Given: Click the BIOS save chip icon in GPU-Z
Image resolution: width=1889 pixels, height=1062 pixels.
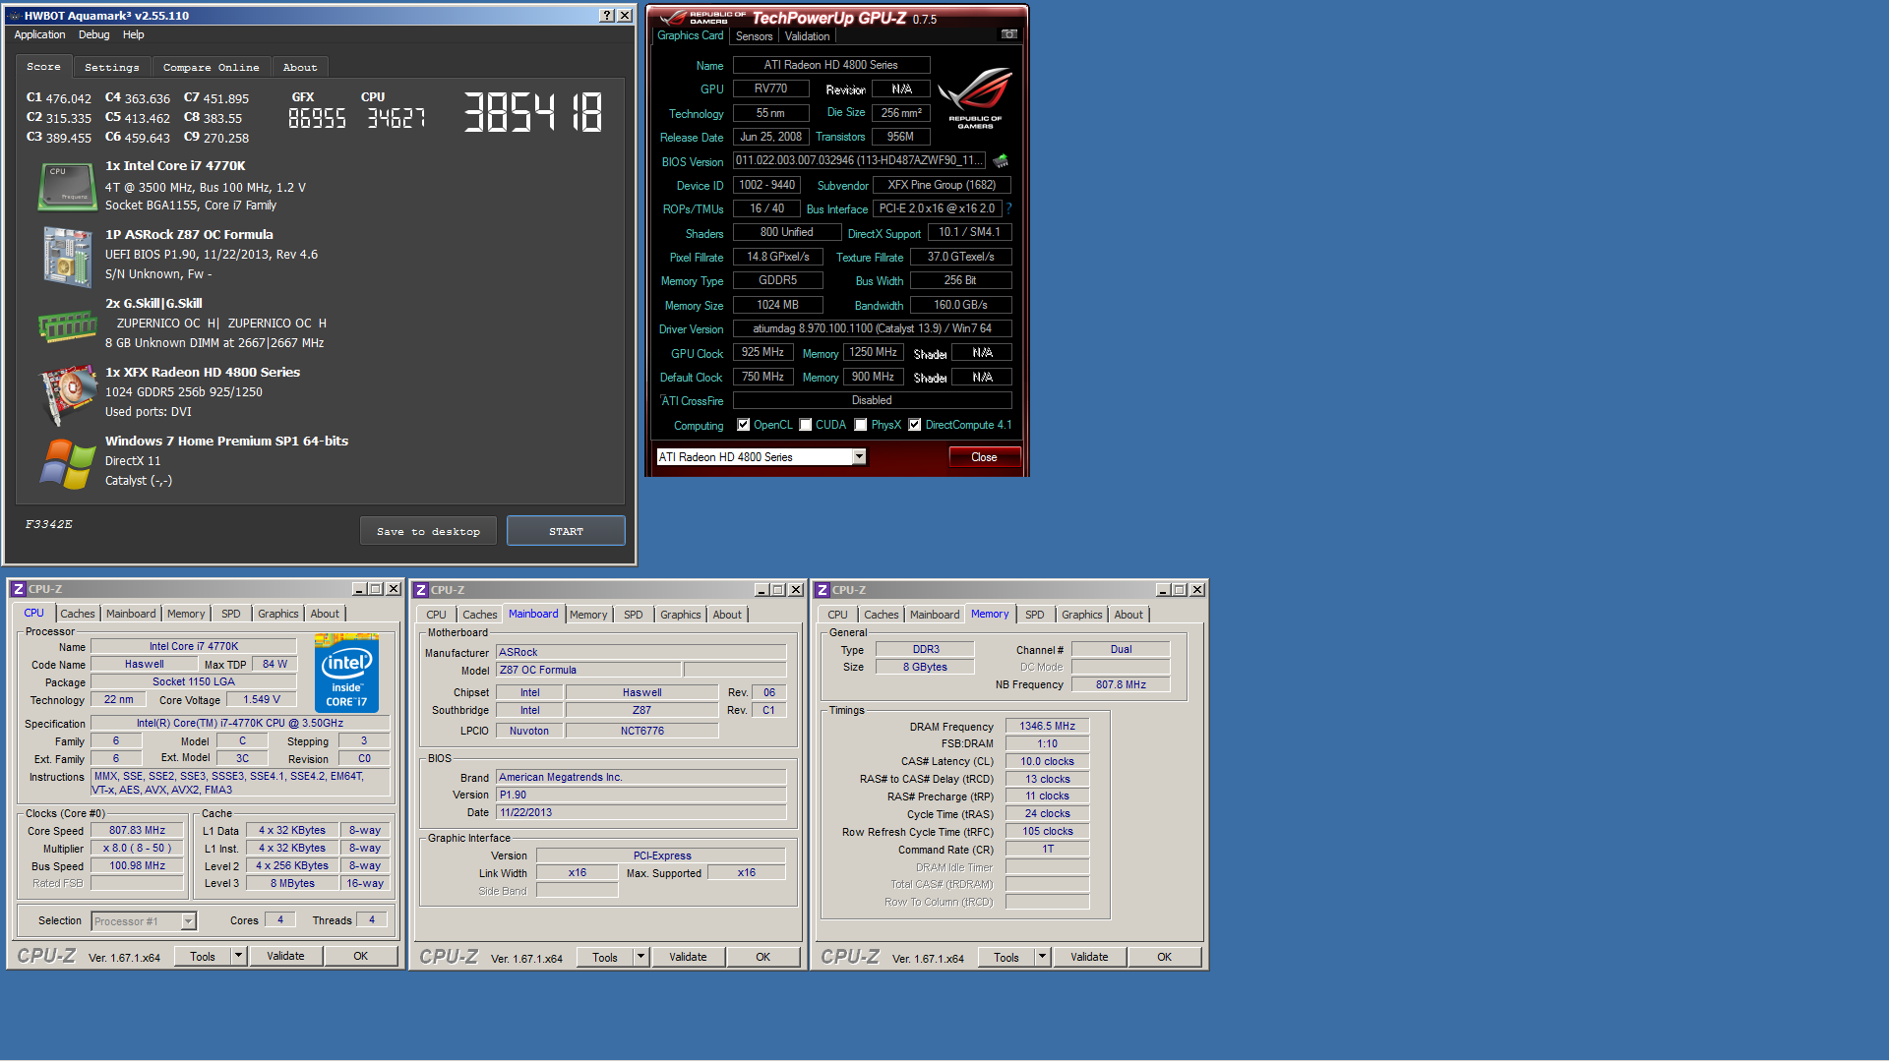Looking at the screenshot, I should click(1001, 160).
